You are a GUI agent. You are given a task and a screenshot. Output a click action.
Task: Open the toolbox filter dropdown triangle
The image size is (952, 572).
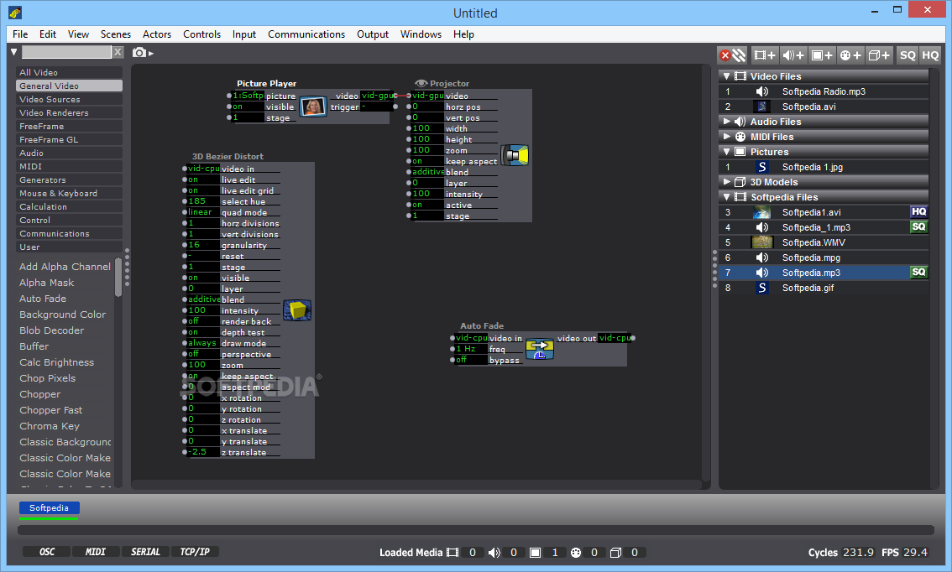pos(13,52)
